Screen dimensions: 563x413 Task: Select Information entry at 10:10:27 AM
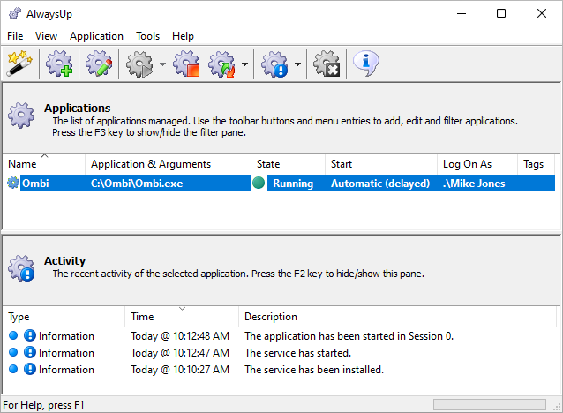(x=66, y=370)
